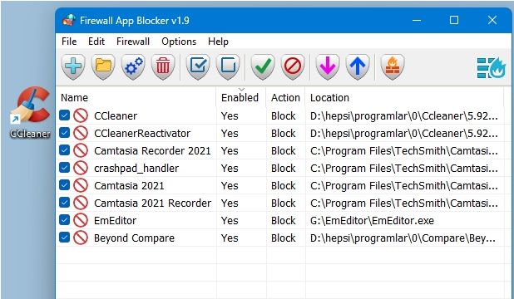Select the crashpad_handler row
The image size is (514, 299).
[279, 168]
